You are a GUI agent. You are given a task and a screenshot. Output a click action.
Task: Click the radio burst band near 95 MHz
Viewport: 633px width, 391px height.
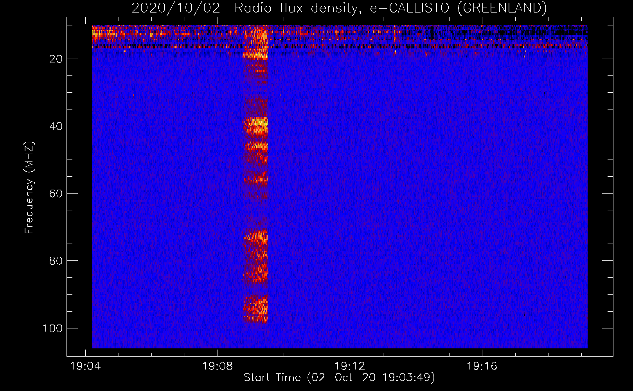255,309
